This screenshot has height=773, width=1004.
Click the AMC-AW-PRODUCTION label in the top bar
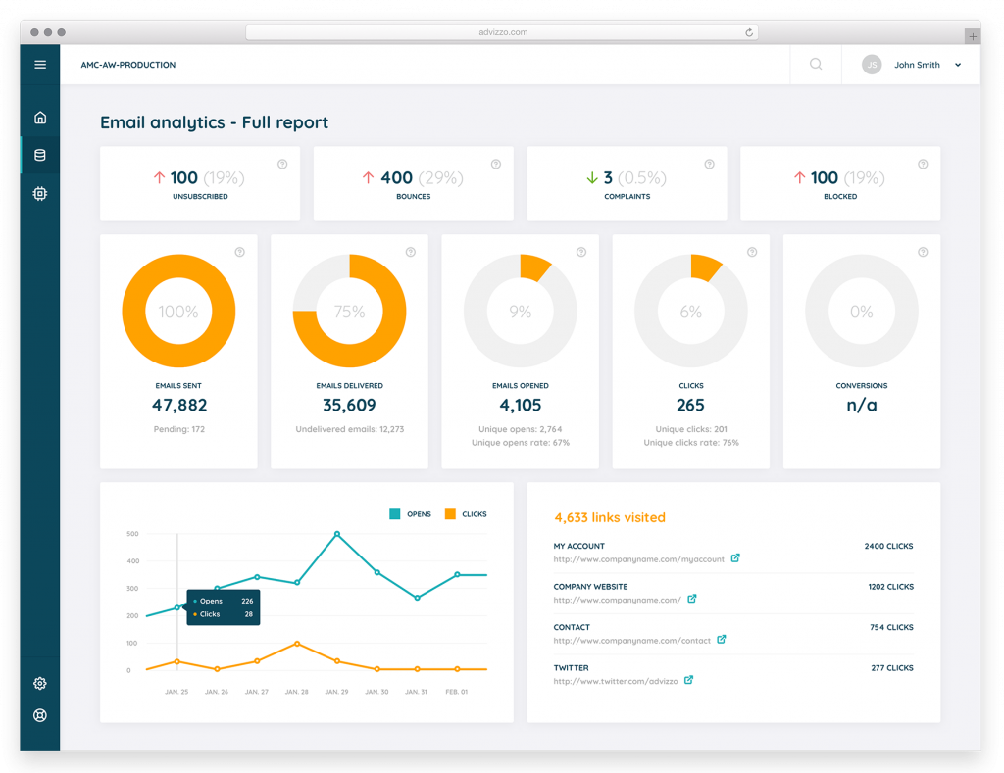127,65
